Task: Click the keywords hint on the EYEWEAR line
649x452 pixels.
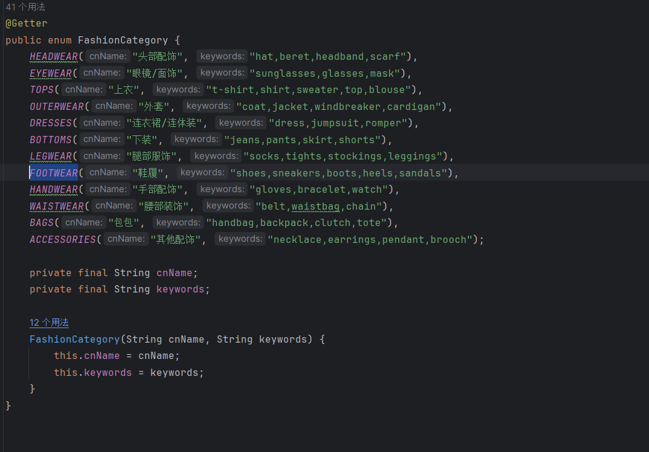Action: 222,73
